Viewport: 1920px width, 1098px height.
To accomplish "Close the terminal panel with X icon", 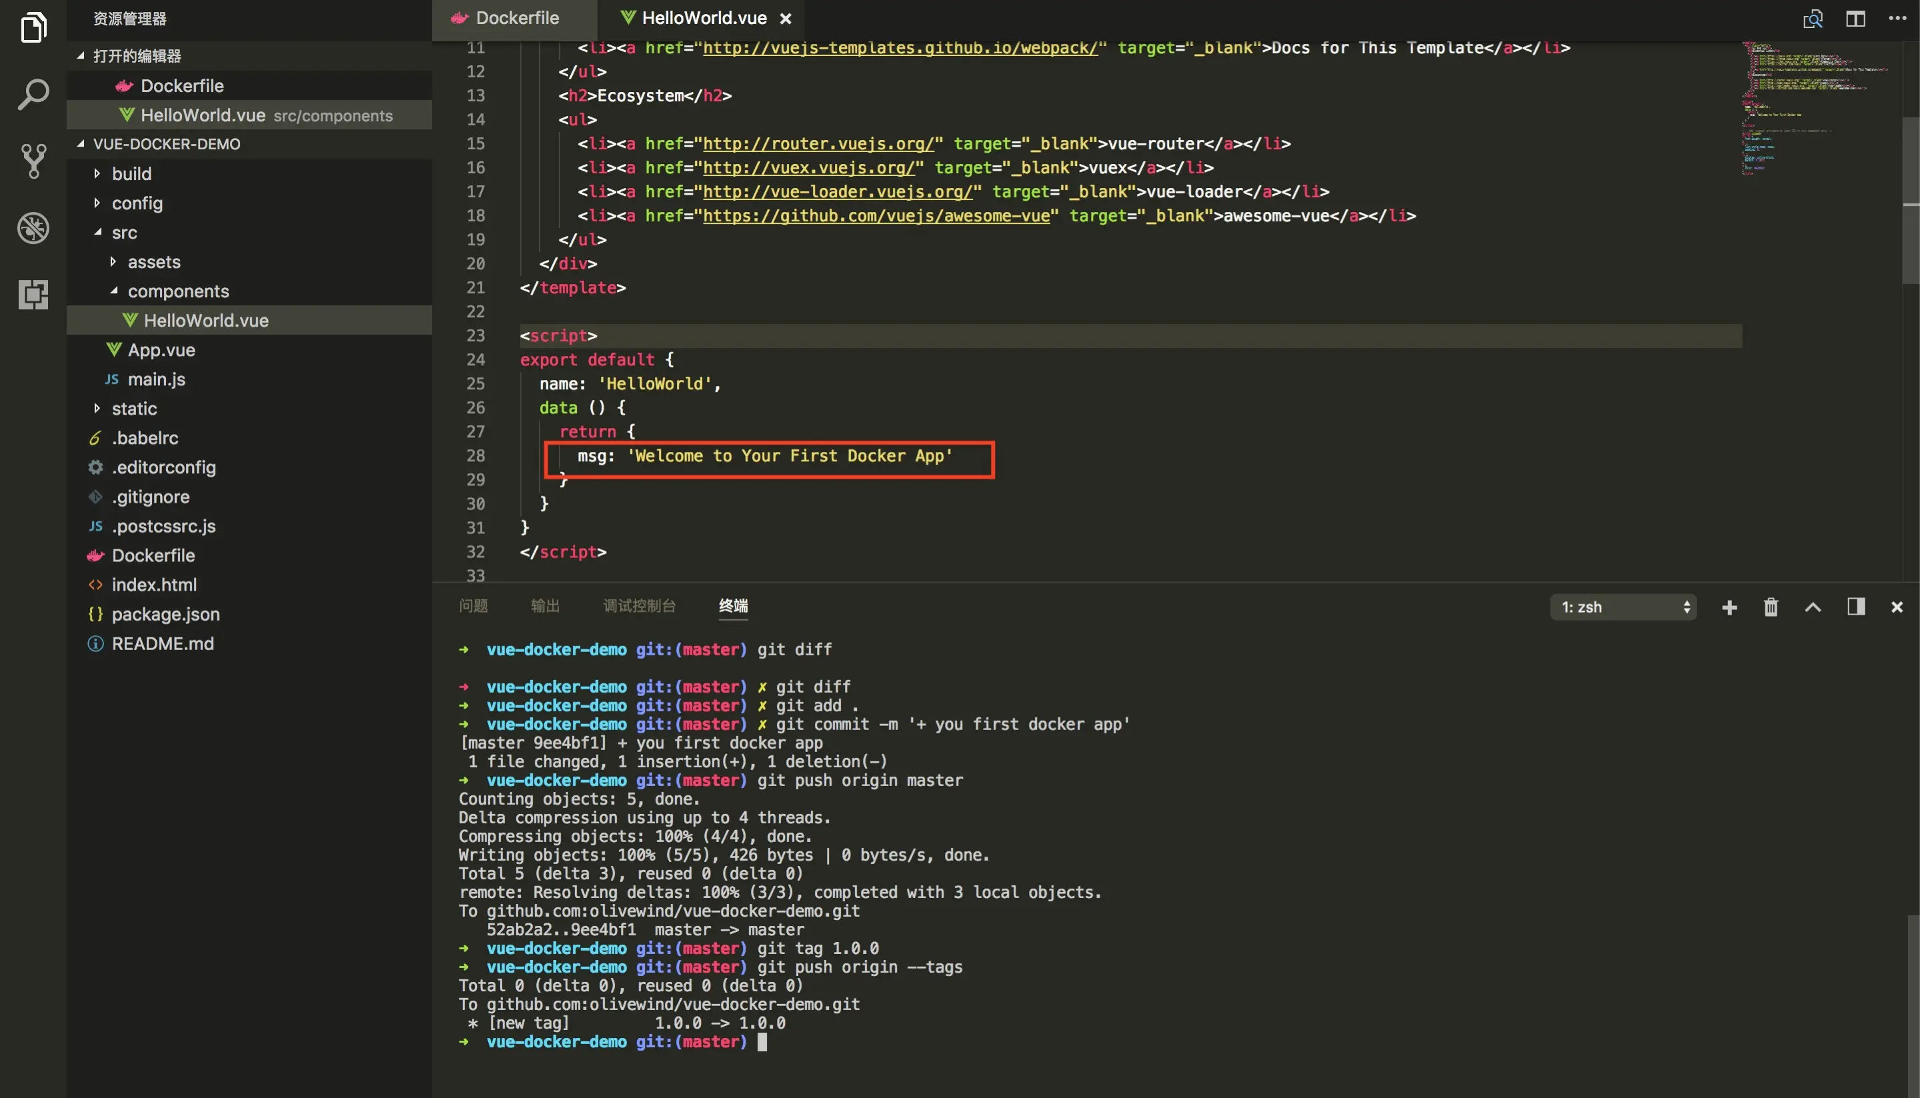I will [1897, 607].
